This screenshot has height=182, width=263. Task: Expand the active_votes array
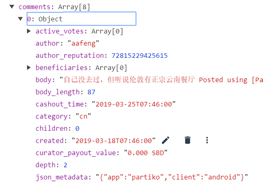pos(29,31)
